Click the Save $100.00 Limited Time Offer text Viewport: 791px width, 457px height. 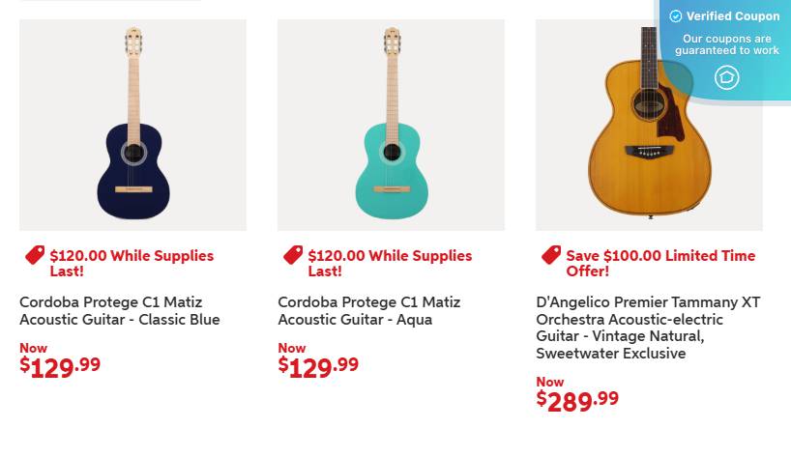pyautogui.click(x=660, y=264)
